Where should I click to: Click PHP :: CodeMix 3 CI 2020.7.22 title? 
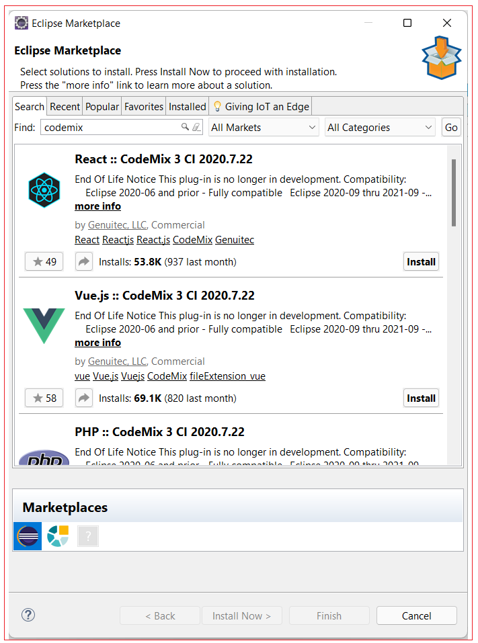point(159,432)
